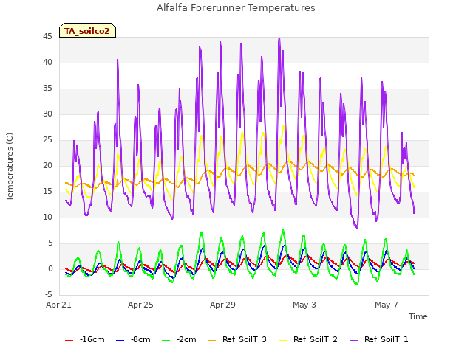Click the Temperatures (C) axis title
The height and width of the screenshot is (354, 473).
[x=10, y=167]
